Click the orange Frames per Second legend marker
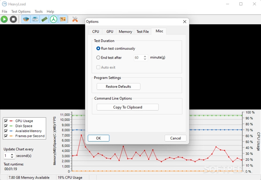This screenshot has height=180, width=261. tap(11, 136)
